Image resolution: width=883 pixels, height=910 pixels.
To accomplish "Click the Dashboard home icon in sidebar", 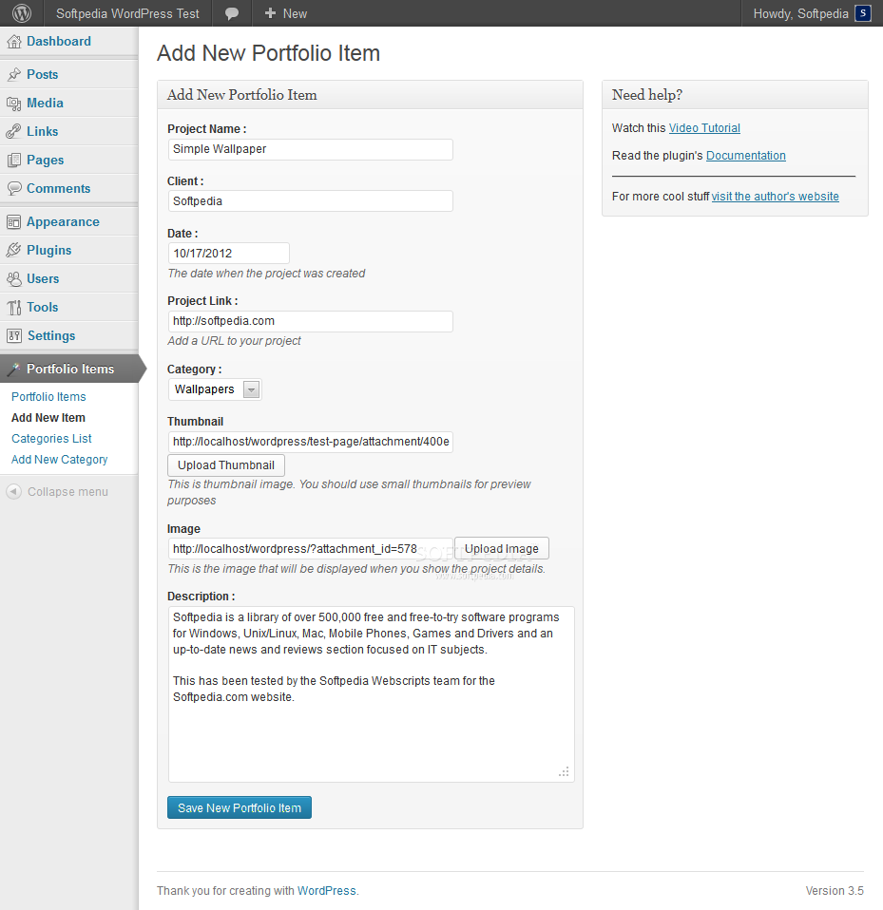I will pyautogui.click(x=14, y=42).
